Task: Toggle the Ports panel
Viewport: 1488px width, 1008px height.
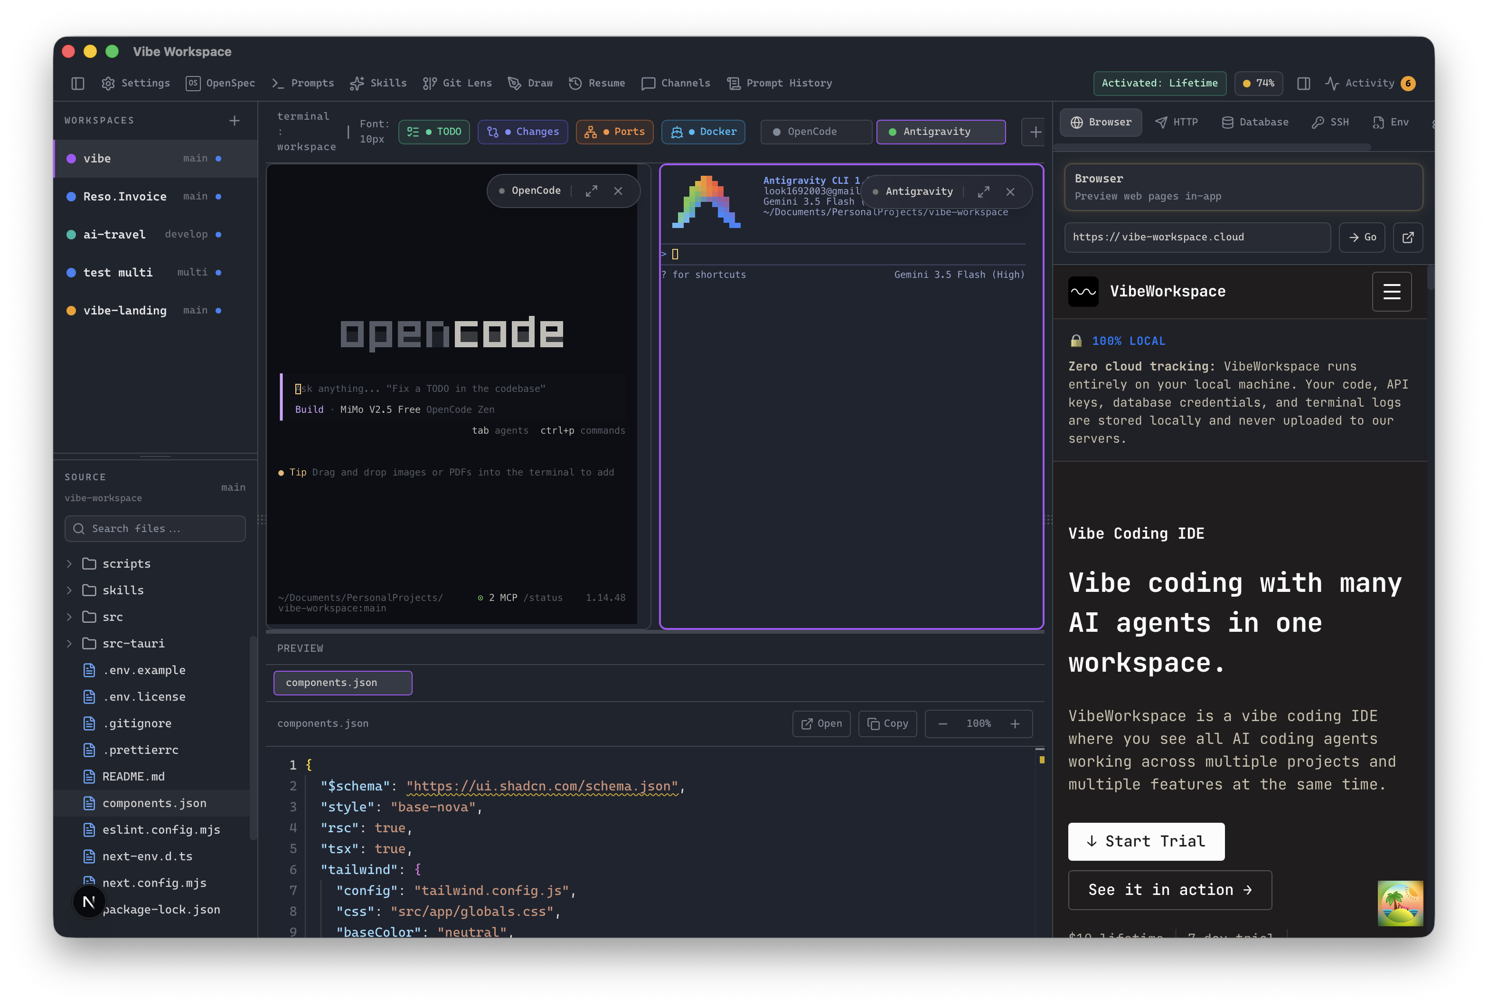Action: coord(615,132)
